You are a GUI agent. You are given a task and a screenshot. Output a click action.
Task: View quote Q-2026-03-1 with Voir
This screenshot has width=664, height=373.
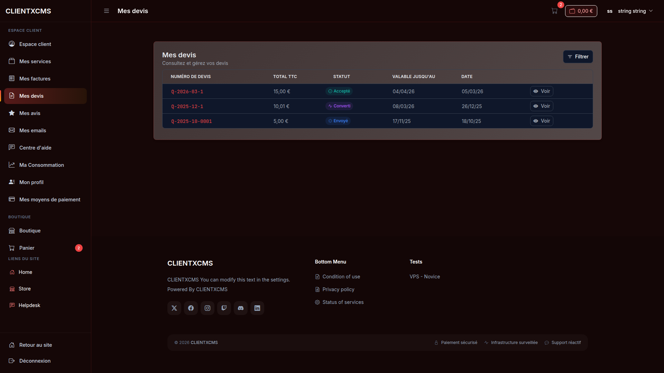542,91
